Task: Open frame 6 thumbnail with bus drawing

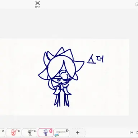Action: (61, 133)
